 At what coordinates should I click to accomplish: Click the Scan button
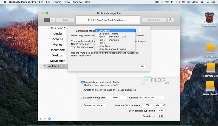click(65, 20)
